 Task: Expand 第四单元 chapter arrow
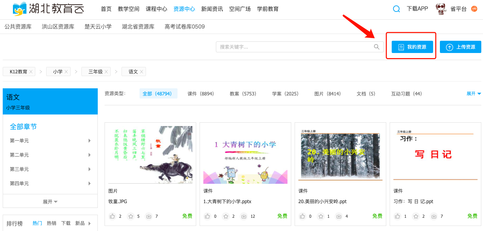coord(90,183)
